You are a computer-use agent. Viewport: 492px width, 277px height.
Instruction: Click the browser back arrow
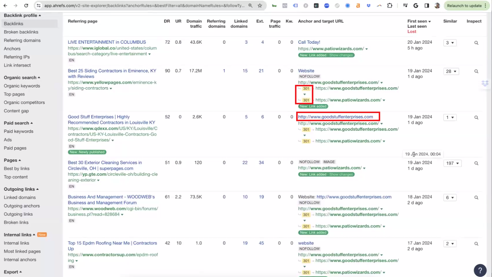coord(5,6)
